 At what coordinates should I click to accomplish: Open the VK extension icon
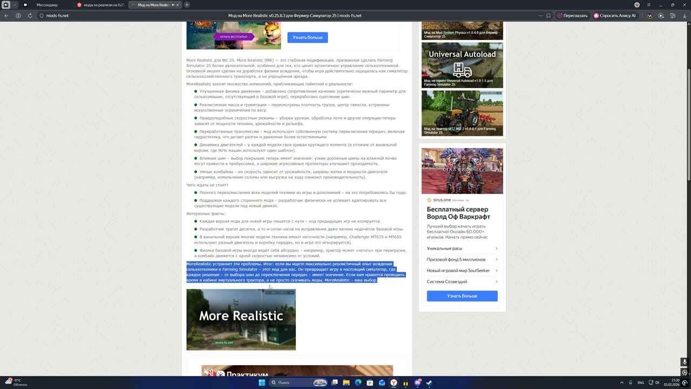coord(650,16)
